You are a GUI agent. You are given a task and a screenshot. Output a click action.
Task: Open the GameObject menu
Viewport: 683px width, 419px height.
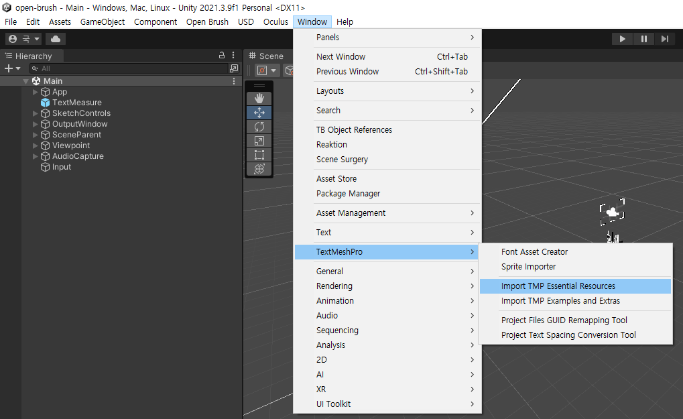click(x=103, y=21)
